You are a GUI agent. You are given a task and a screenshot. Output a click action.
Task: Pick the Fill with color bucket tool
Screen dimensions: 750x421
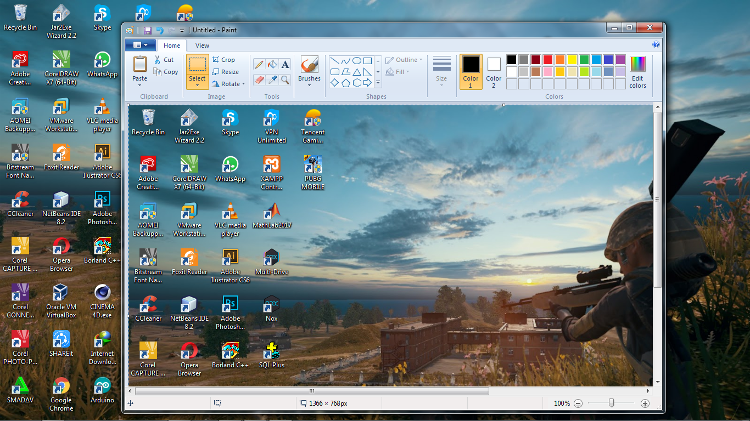(x=272, y=64)
